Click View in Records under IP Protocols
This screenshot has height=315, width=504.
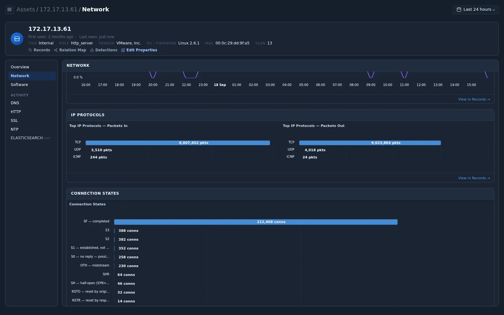[474, 178]
